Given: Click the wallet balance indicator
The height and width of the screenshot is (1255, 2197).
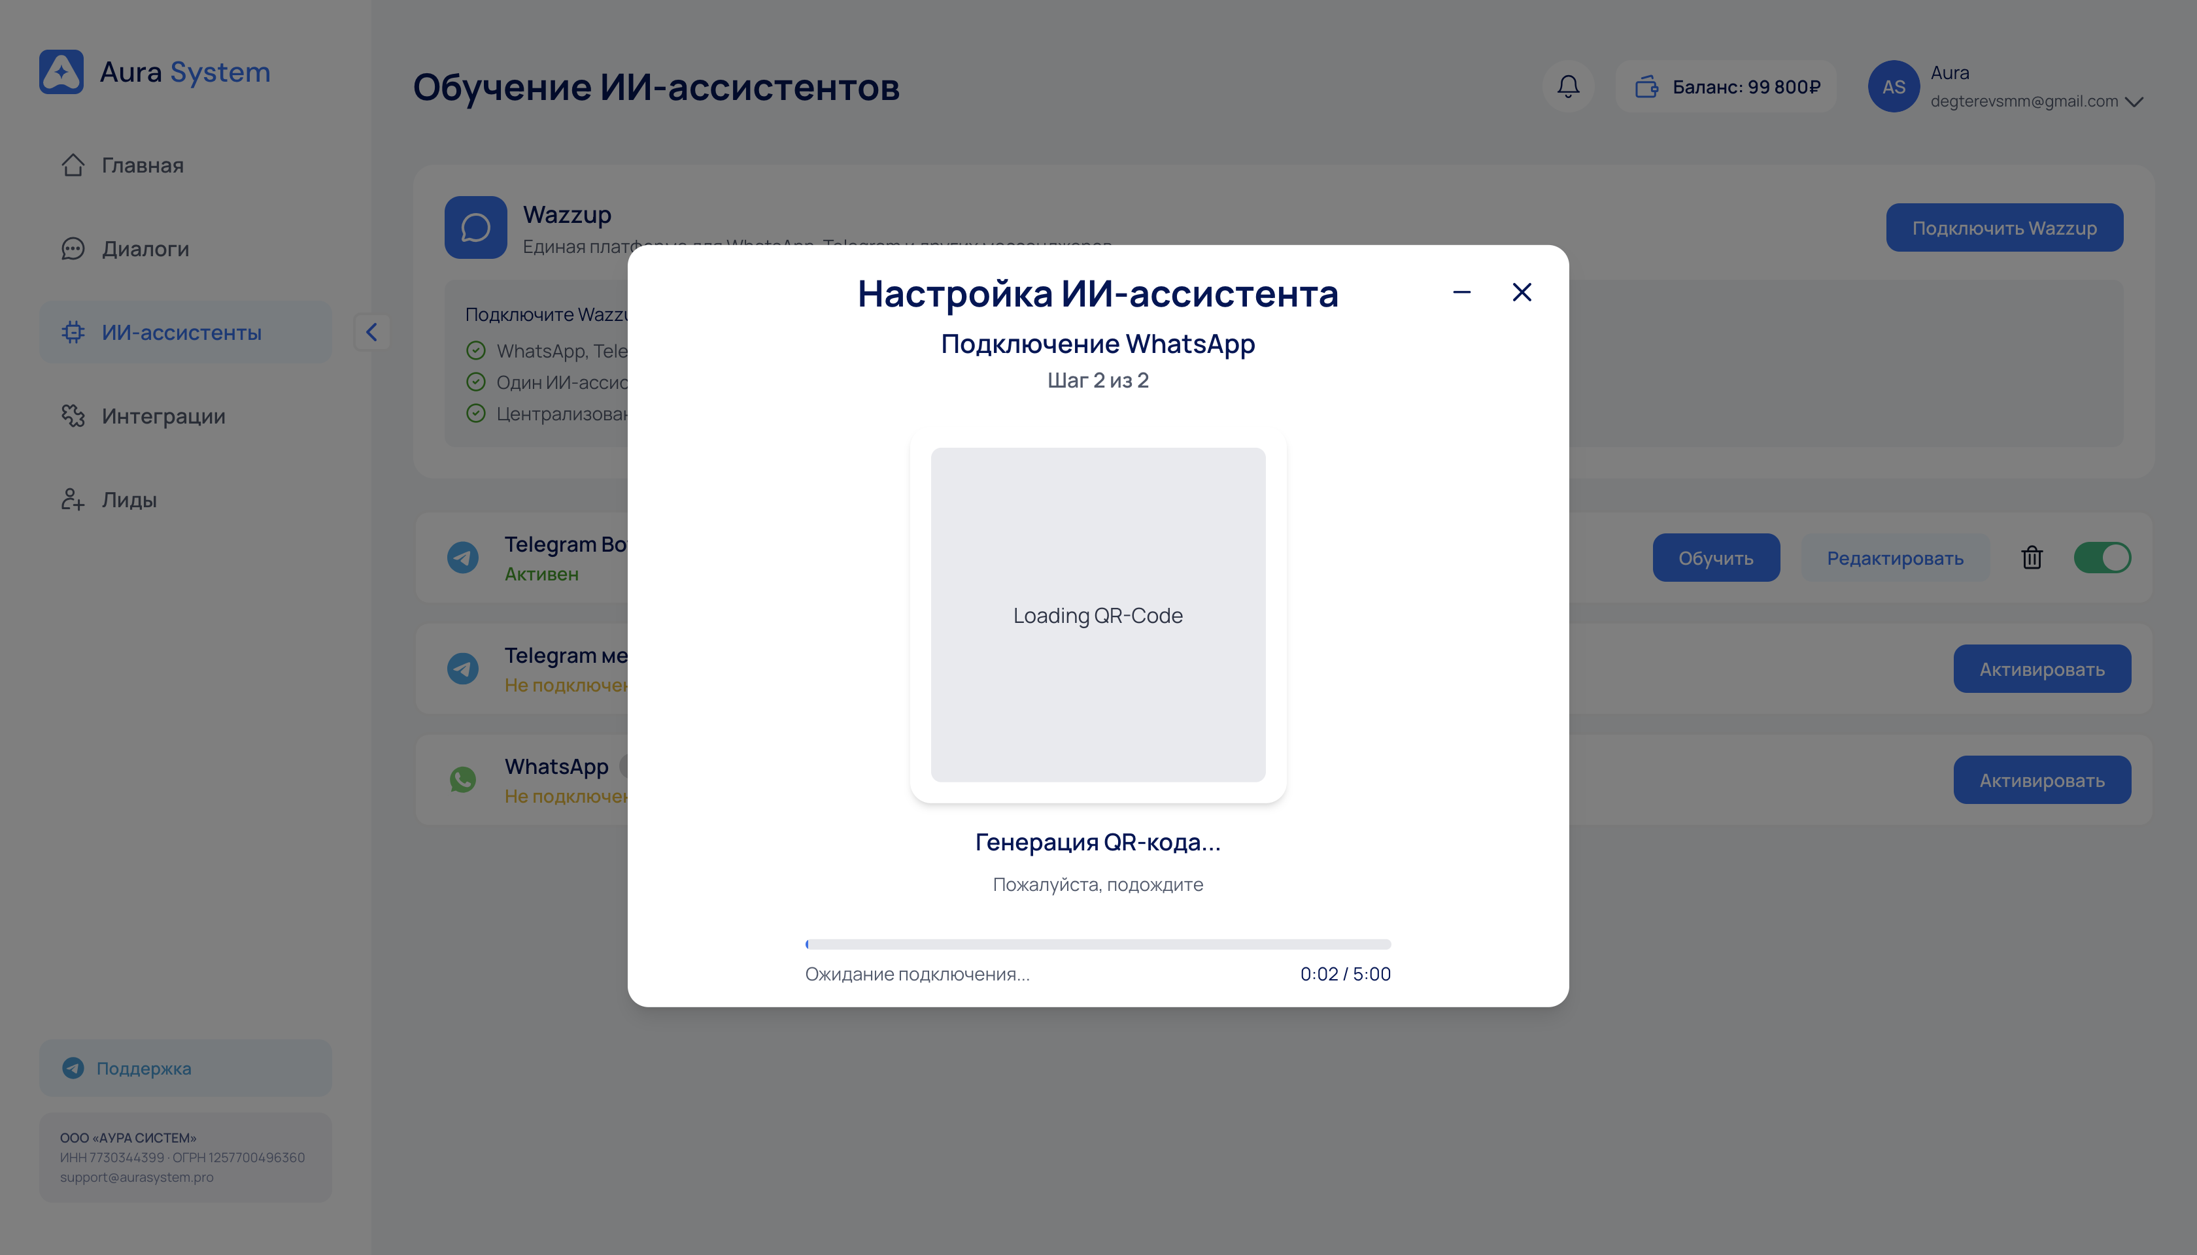Looking at the screenshot, I should (1726, 86).
